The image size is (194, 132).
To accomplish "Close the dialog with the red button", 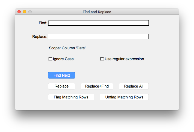I will [x=19, y=12].
